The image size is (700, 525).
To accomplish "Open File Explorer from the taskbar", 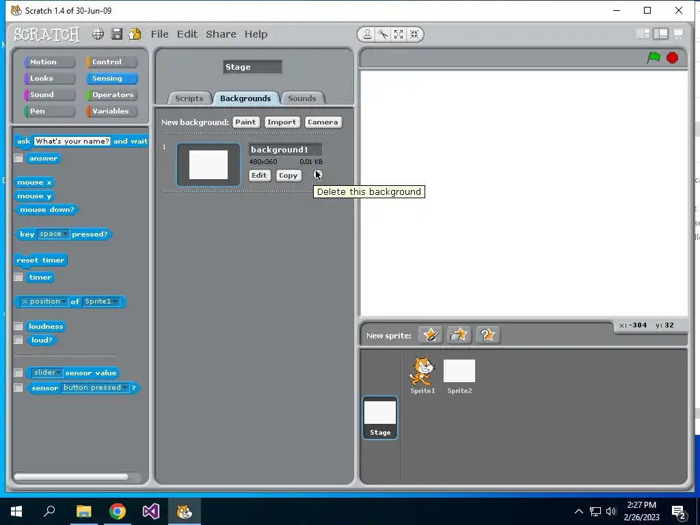I will [x=83, y=511].
